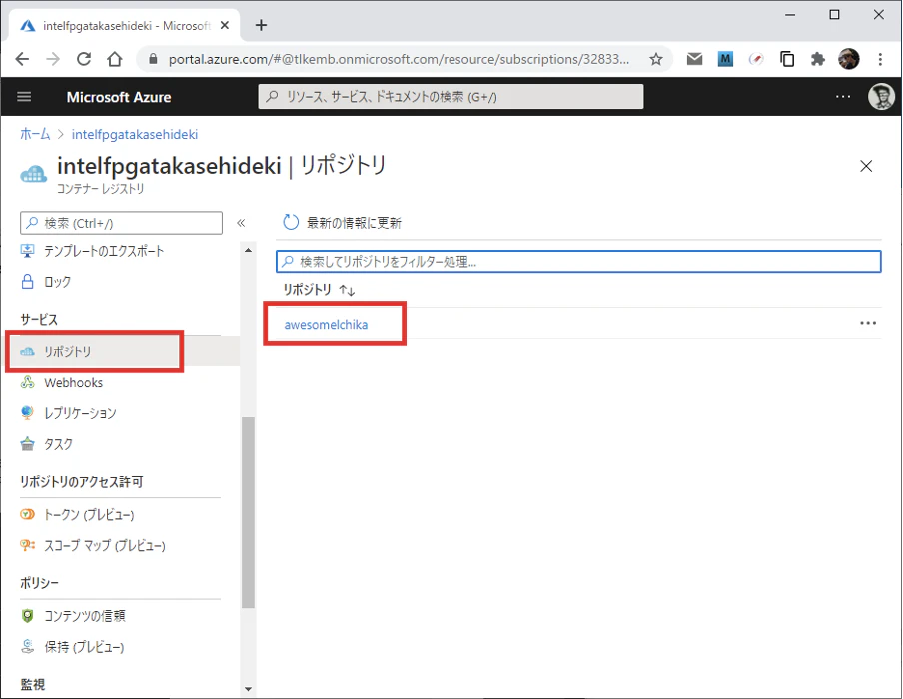
Task: Open a new browser tab
Action: [262, 25]
